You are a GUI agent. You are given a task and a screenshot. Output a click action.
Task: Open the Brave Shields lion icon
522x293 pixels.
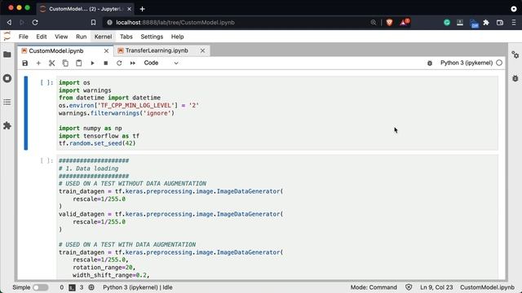pos(389,22)
